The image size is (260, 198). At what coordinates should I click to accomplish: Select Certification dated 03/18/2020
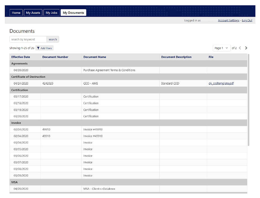coord(128,103)
